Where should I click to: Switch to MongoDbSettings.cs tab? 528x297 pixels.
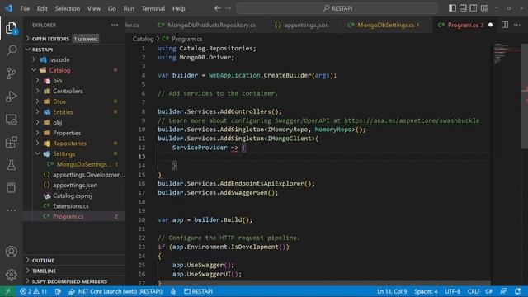(384, 25)
